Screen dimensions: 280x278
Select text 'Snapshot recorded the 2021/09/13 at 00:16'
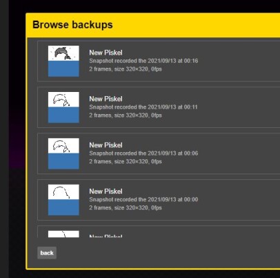click(x=143, y=61)
